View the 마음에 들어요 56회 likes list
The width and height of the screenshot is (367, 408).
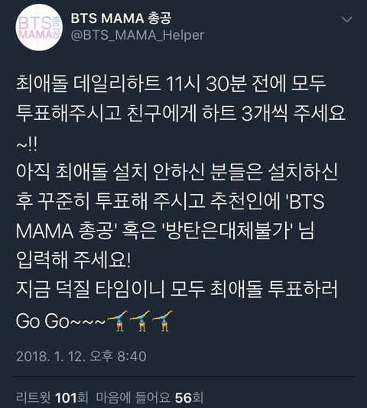pyautogui.click(x=150, y=397)
